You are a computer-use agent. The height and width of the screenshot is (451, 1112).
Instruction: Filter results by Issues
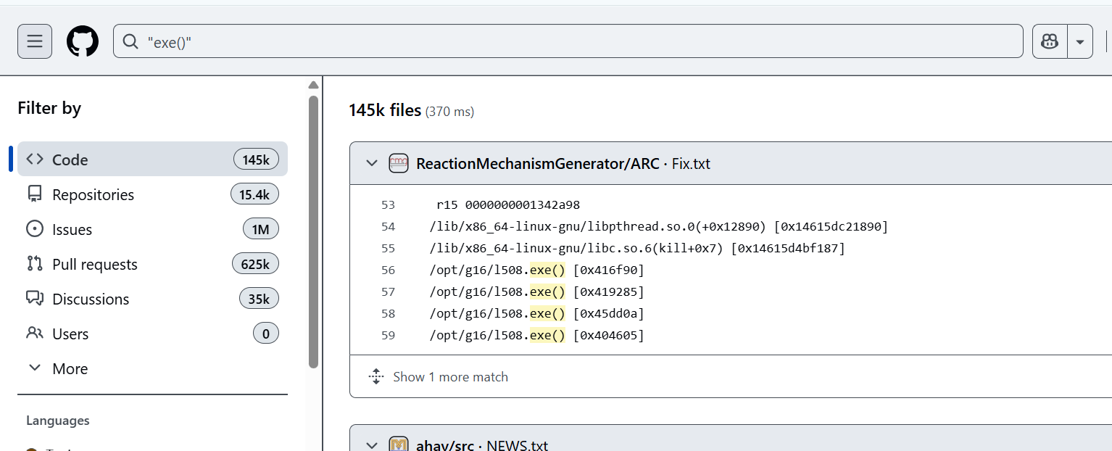pos(72,229)
